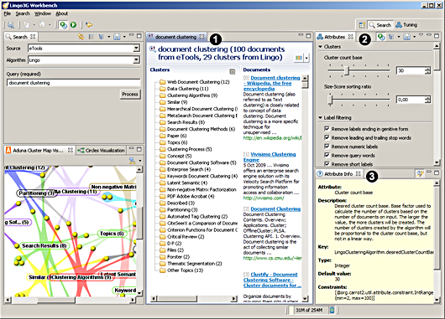
Task: Uncheck Remove numeric labels
Action: [327, 147]
